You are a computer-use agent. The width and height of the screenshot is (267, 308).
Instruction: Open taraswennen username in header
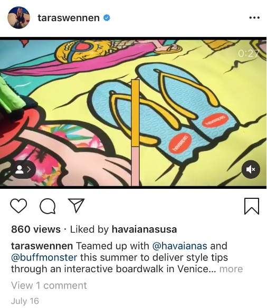click(69, 18)
